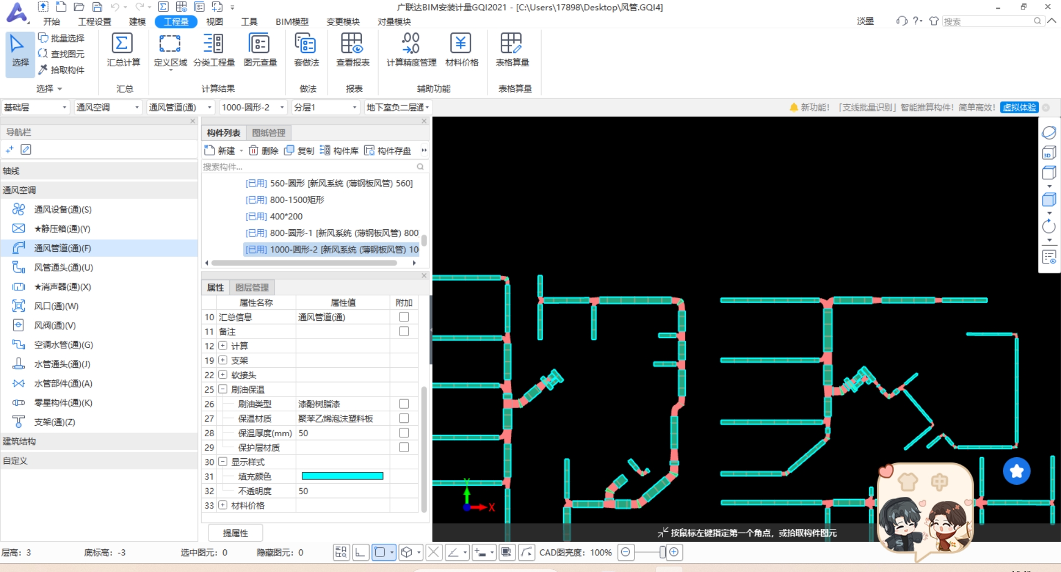
Task: Toggle 附加 checkbox for 刷油类型
Action: pyautogui.click(x=404, y=404)
